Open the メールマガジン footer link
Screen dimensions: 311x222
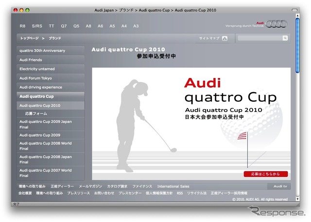pyautogui.click(x=90, y=187)
